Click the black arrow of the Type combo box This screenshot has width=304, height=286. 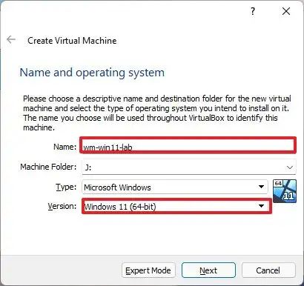[x=261, y=187]
